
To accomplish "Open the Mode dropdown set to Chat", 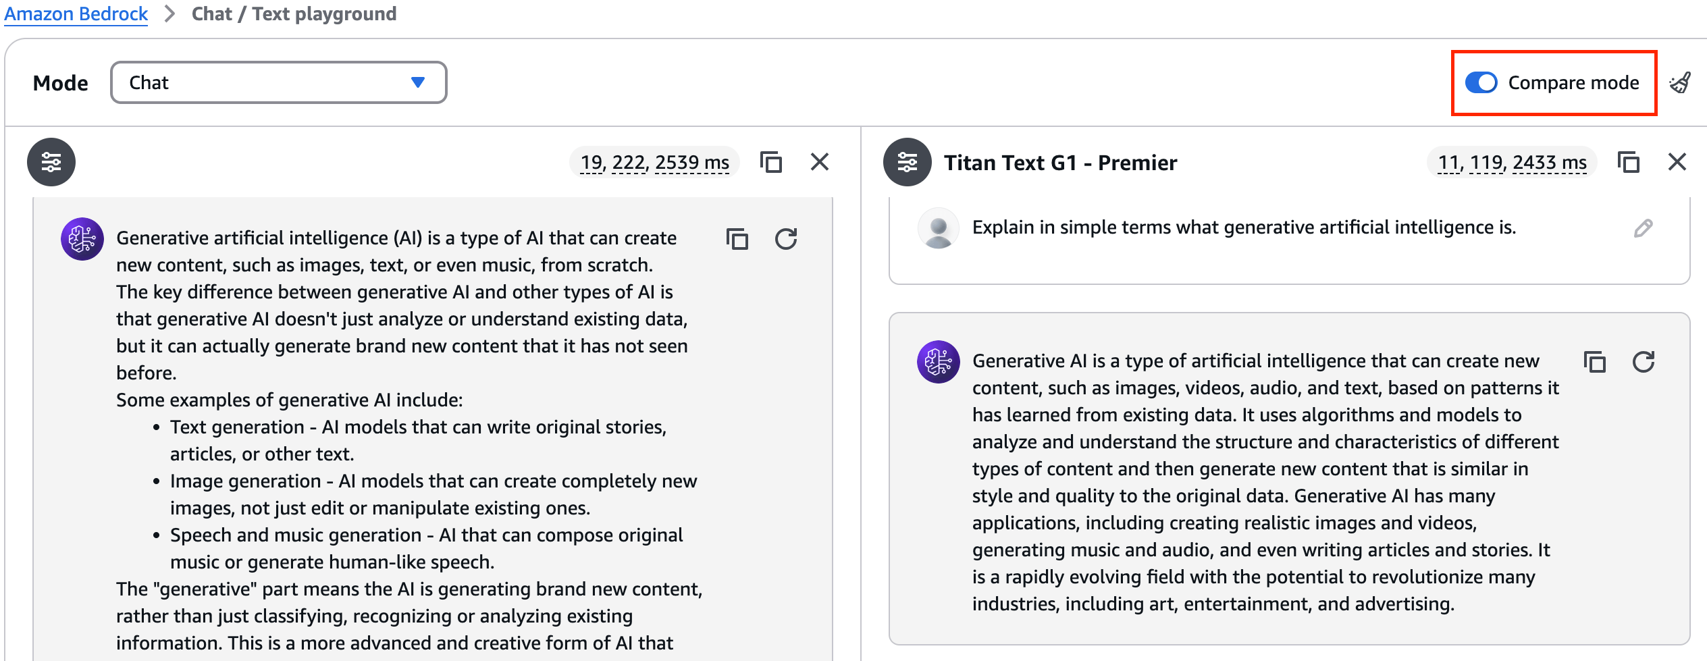I will (278, 82).
